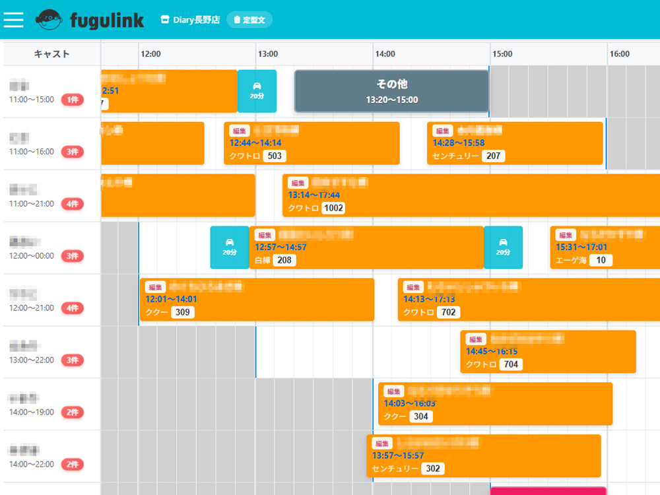The height and width of the screenshot is (495, 660).
Task: Click the 14:00 time header
Action: click(x=385, y=54)
